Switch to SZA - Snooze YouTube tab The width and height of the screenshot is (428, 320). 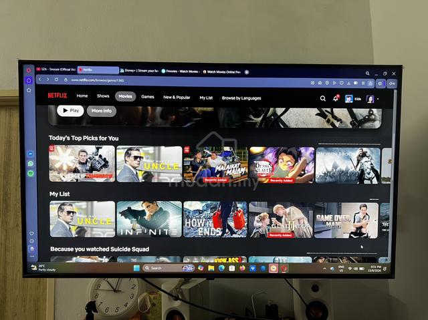tap(56, 69)
